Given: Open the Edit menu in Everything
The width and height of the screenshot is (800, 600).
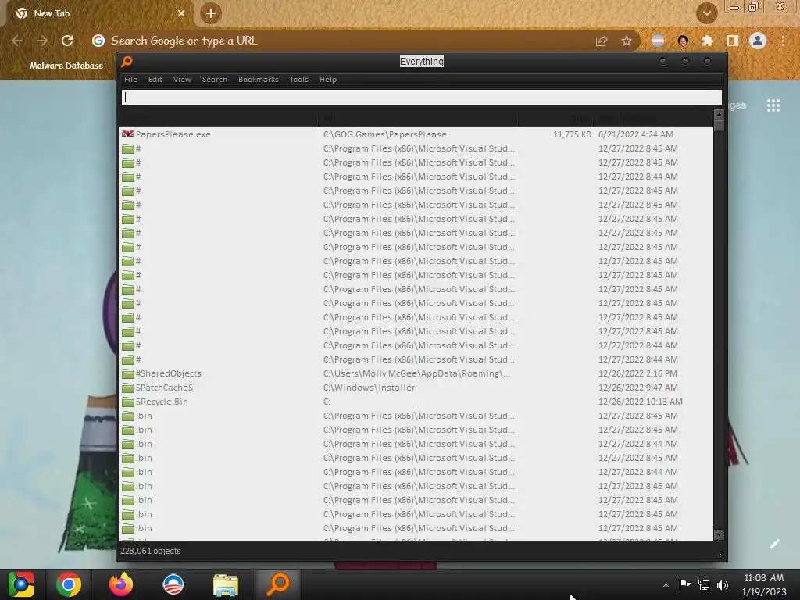Looking at the screenshot, I should coord(155,80).
